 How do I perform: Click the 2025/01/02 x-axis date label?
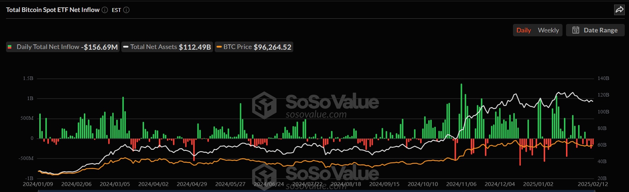[538, 184]
